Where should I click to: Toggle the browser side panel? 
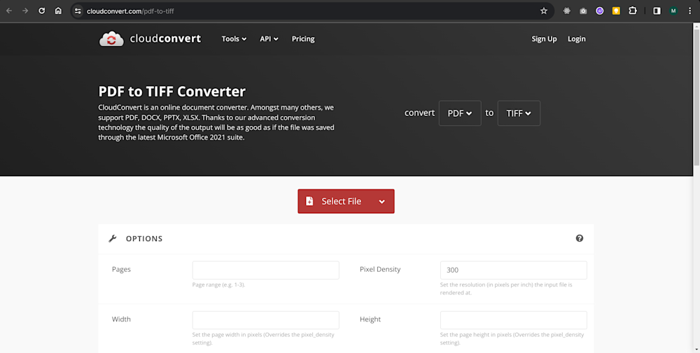point(657,11)
